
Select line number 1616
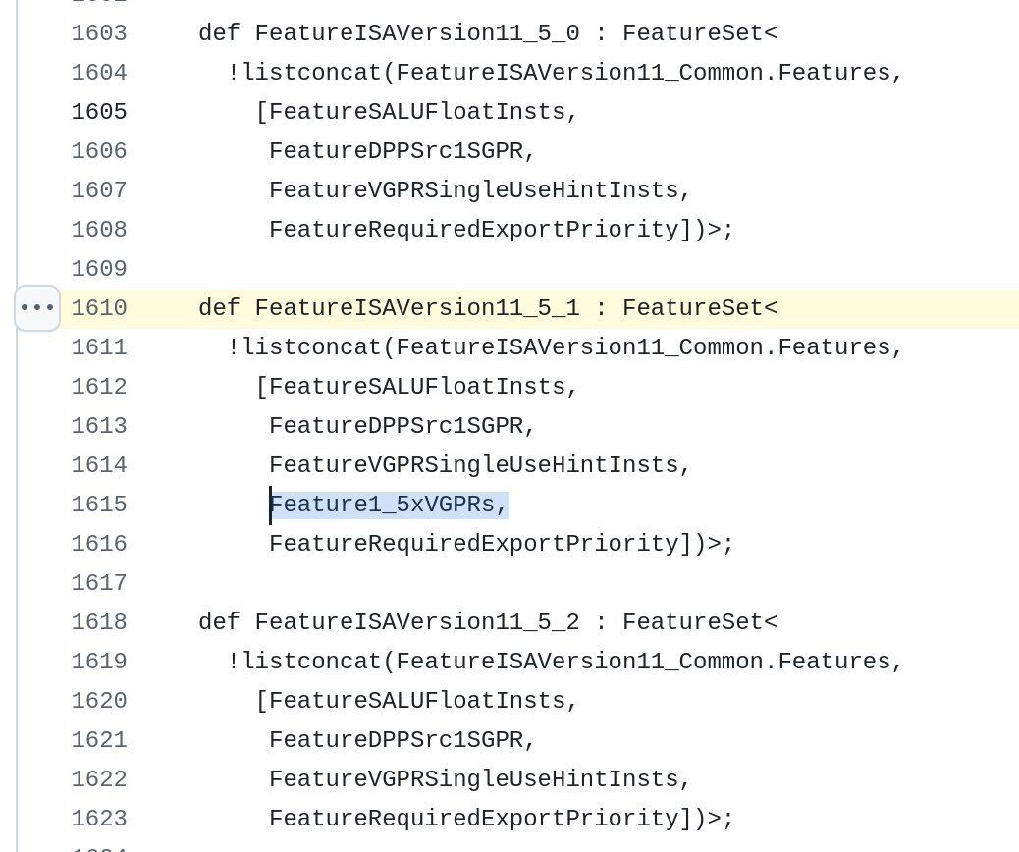coord(99,544)
